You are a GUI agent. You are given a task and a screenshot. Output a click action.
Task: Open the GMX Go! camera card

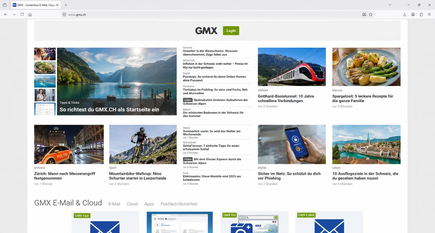(x=254, y=222)
